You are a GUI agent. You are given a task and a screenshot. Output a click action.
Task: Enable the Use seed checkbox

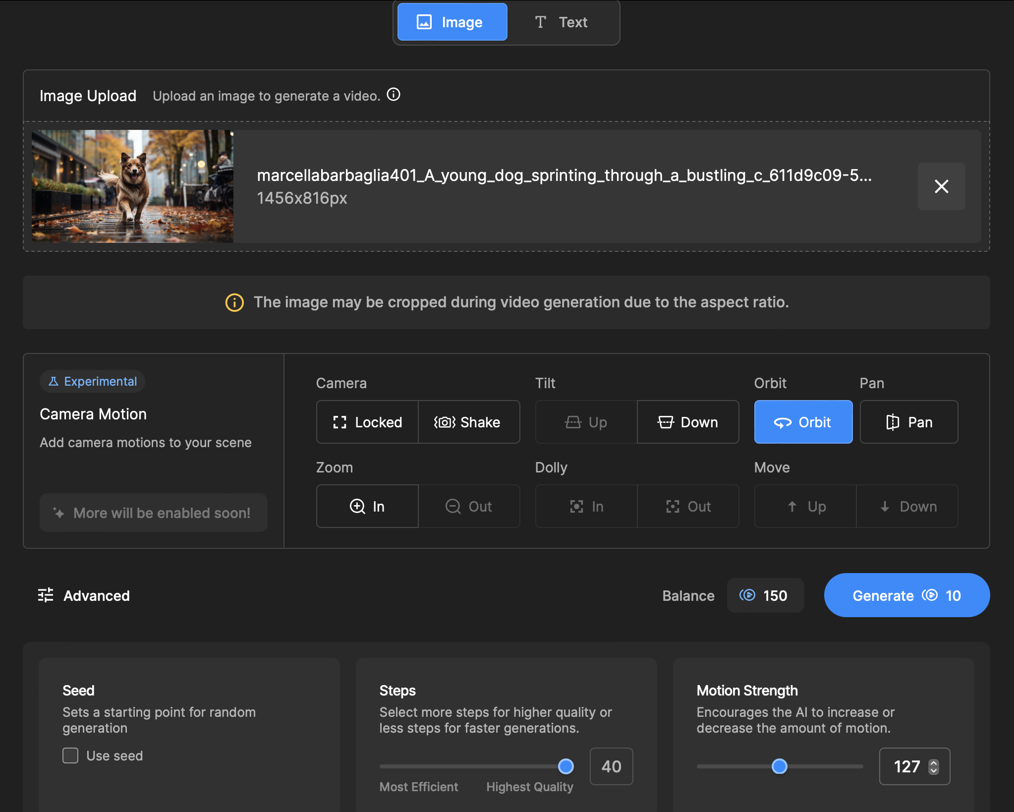tap(70, 755)
